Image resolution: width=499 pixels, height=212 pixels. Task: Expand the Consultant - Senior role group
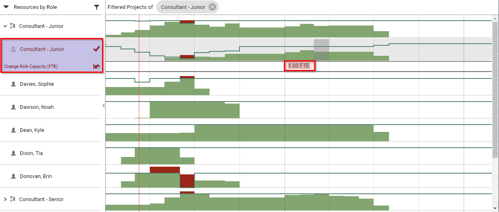tap(5, 199)
